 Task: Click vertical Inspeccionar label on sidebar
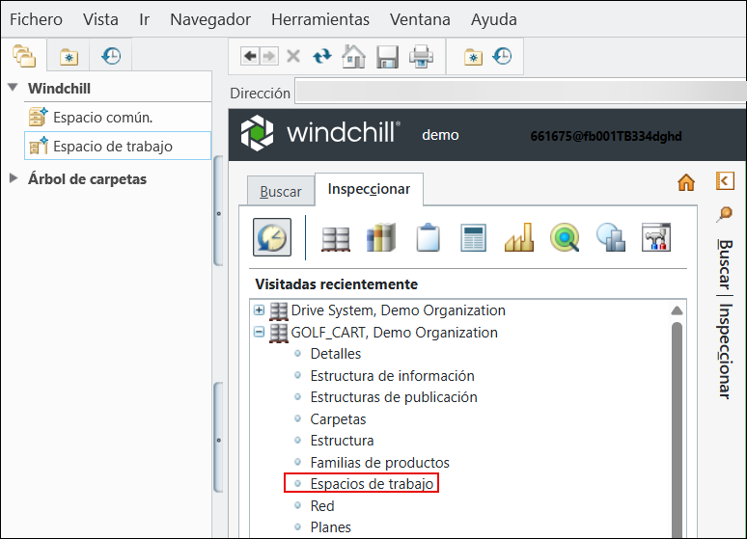pyautogui.click(x=725, y=351)
